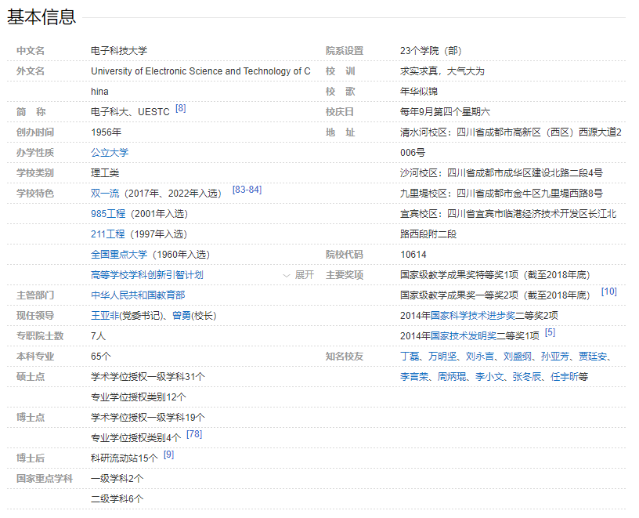This screenshot has width=639, height=518.
Task: Open the 全国重点大学 link
Action: pyautogui.click(x=118, y=255)
